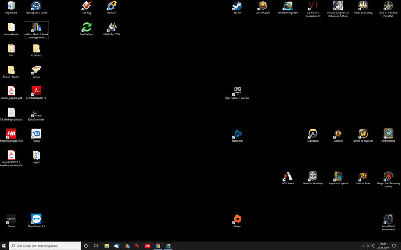Select the Gloomhaven game icon
The height and width of the screenshot is (250, 401).
(x=263, y=8)
